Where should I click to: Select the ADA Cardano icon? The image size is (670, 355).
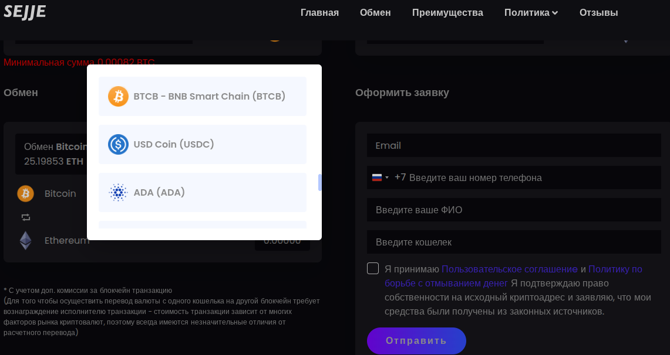118,192
